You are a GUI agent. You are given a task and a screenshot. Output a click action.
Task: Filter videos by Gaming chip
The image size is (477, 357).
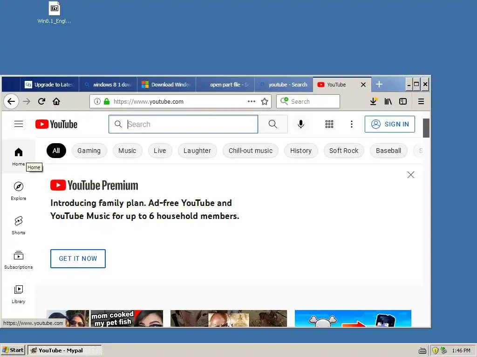tap(89, 151)
